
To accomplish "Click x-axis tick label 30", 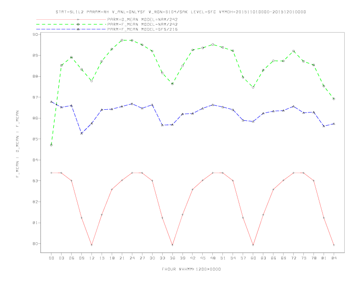I will (x=152, y=258).
